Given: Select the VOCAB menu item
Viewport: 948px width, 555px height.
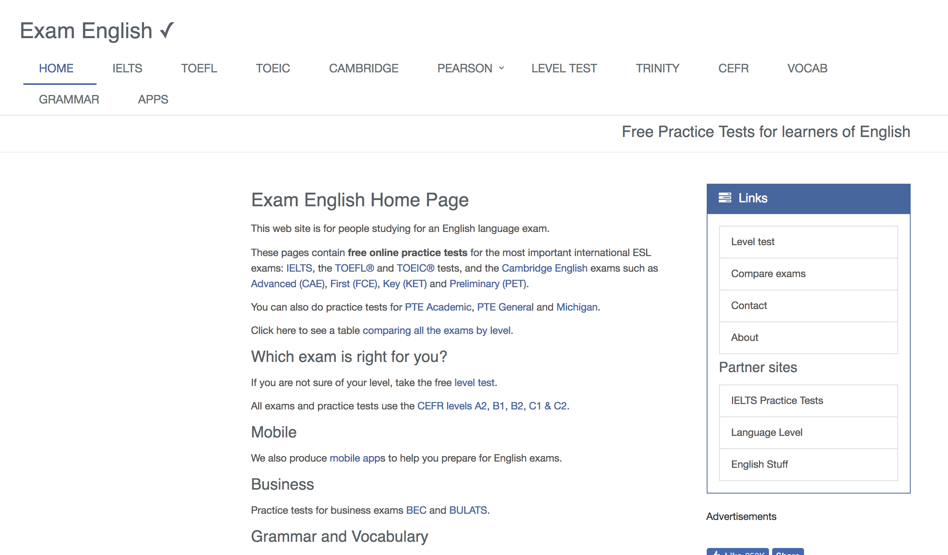Looking at the screenshot, I should (807, 68).
